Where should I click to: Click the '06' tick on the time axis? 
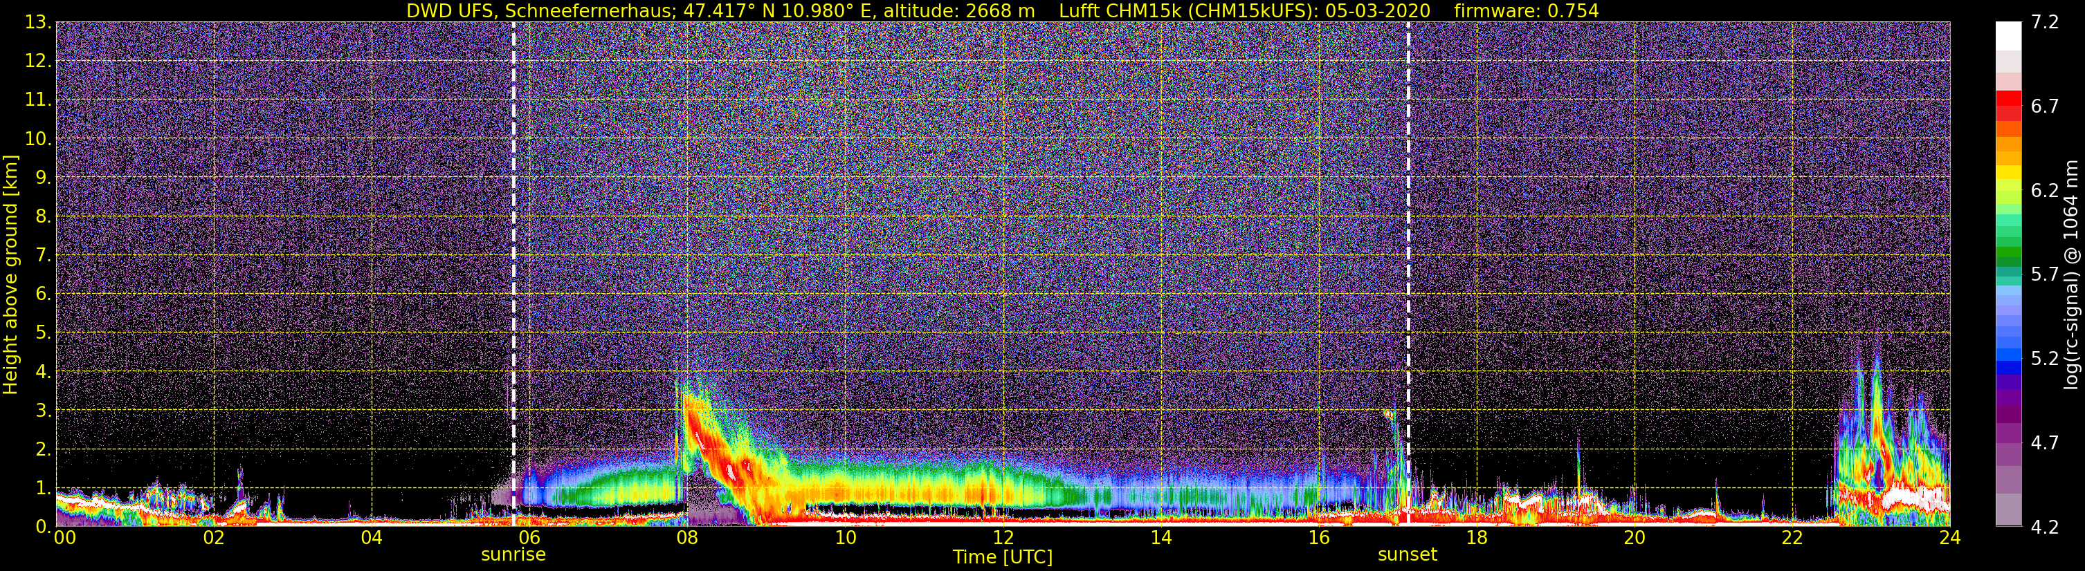tap(529, 538)
